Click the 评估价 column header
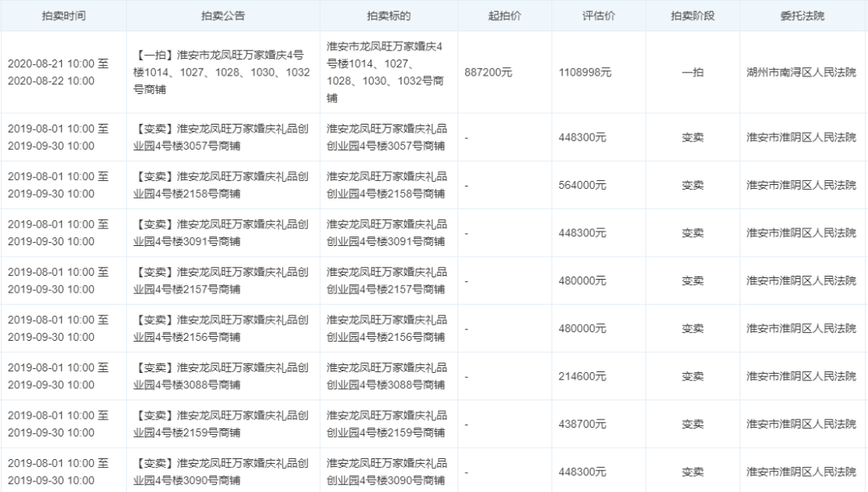Image resolution: width=868 pixels, height=492 pixels. 599,16
